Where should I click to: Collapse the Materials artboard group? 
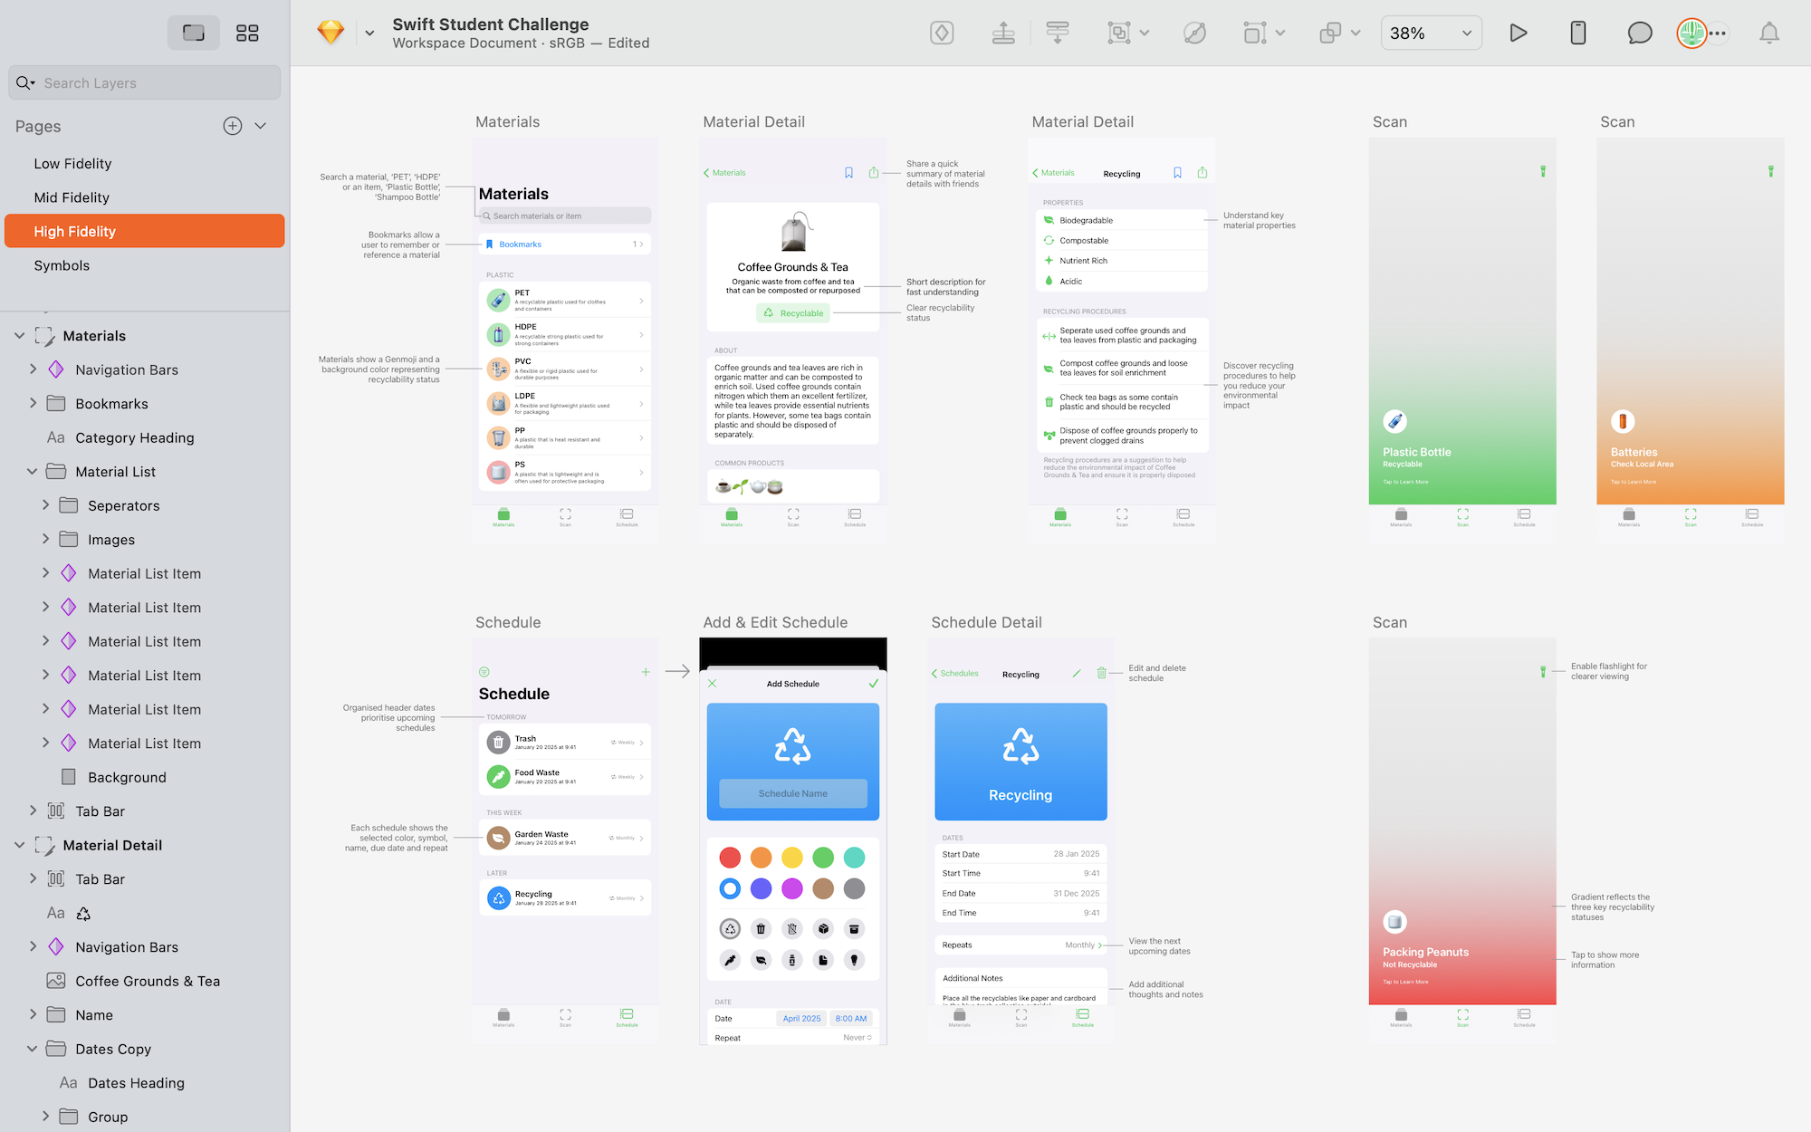(x=20, y=336)
